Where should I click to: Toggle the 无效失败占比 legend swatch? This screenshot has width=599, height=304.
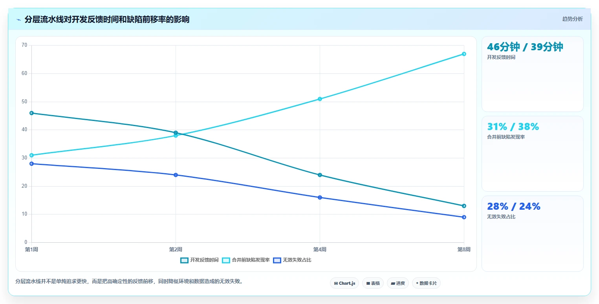[x=277, y=260]
